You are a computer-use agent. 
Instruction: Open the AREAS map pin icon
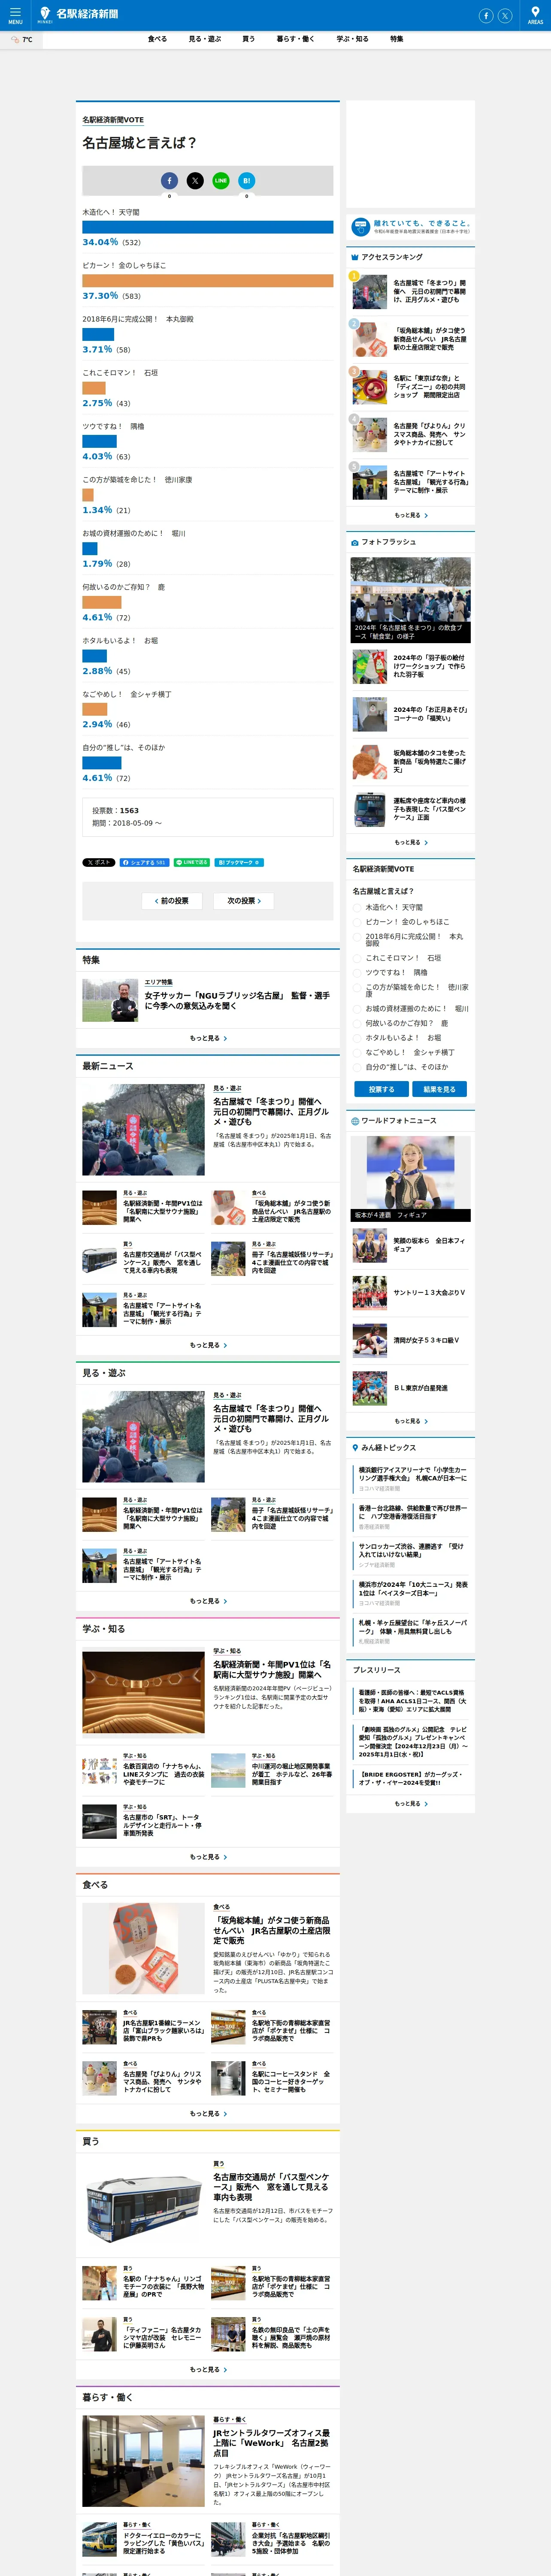coord(535,15)
